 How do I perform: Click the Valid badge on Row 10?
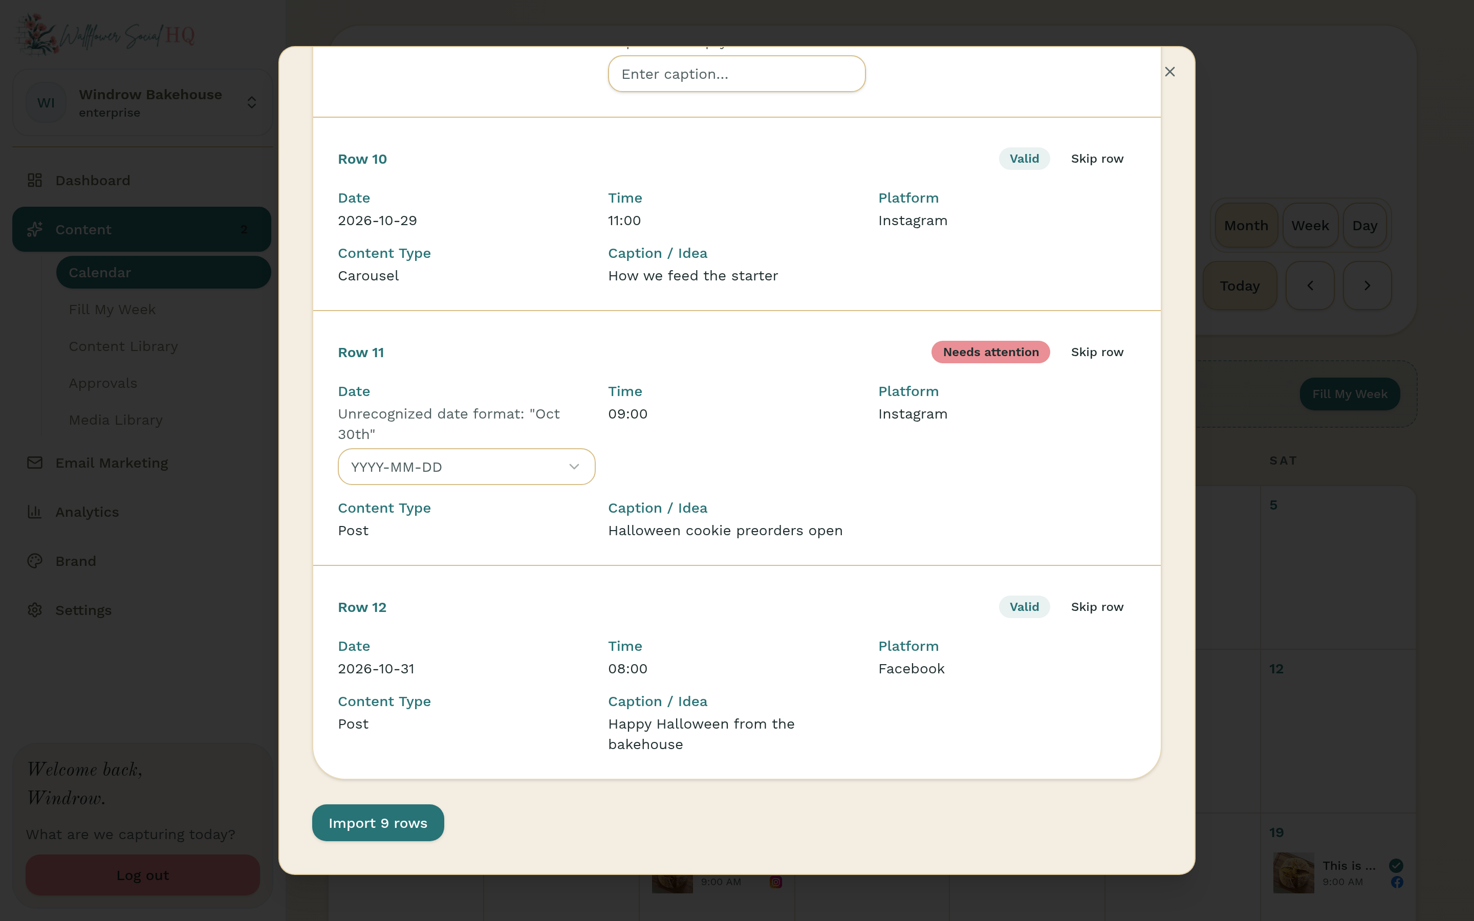[1024, 159]
